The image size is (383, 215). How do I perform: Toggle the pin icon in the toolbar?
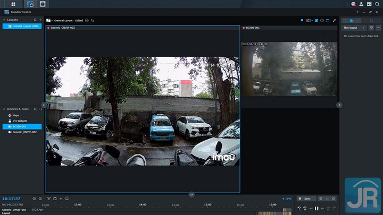tap(302, 20)
